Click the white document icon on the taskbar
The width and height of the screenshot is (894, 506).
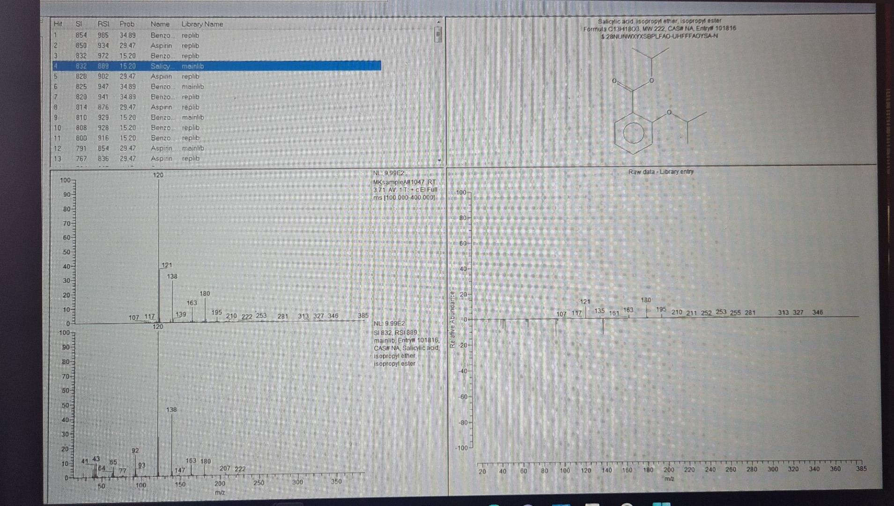click(591, 504)
